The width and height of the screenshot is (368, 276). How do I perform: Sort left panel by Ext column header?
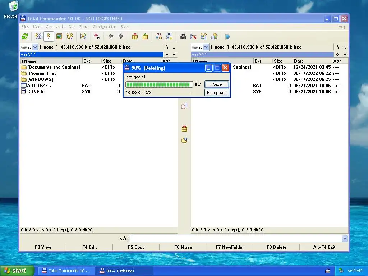(92, 61)
